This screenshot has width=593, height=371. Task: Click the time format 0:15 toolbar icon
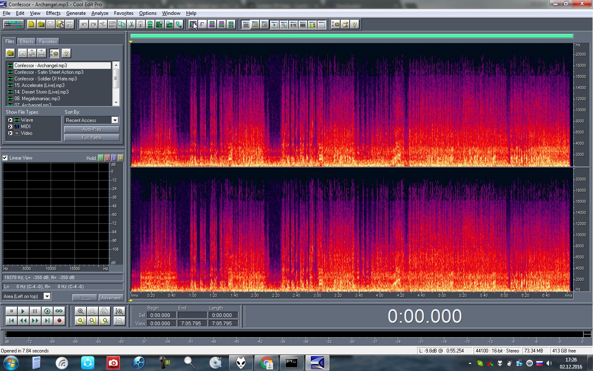pyautogui.click(x=293, y=24)
